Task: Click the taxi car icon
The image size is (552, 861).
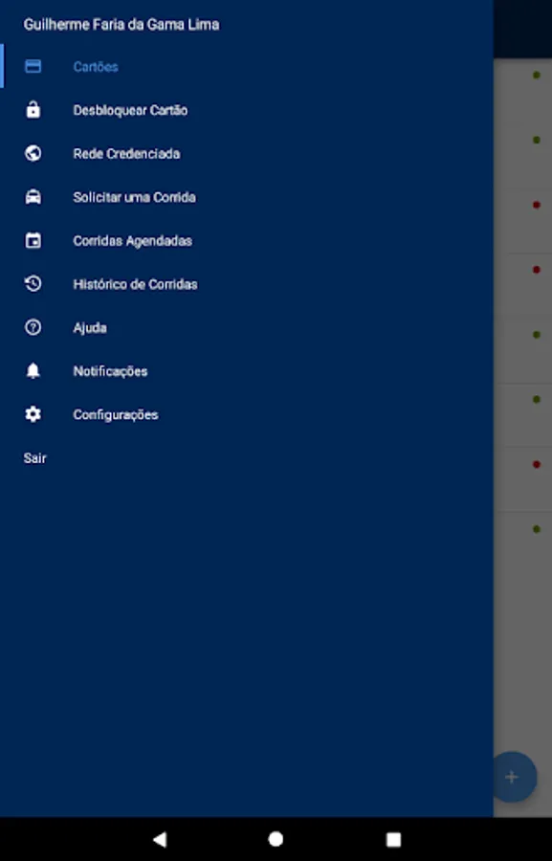Action: pos(33,196)
